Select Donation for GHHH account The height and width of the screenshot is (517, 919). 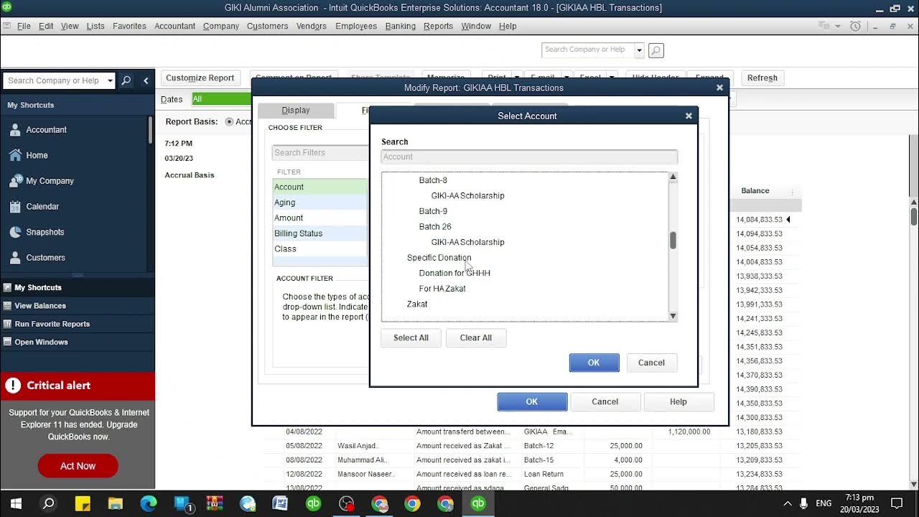[x=454, y=273]
